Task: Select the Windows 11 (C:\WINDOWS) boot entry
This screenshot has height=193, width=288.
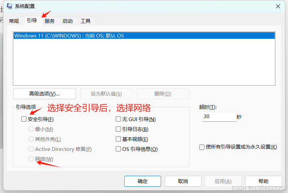Action: (144, 36)
